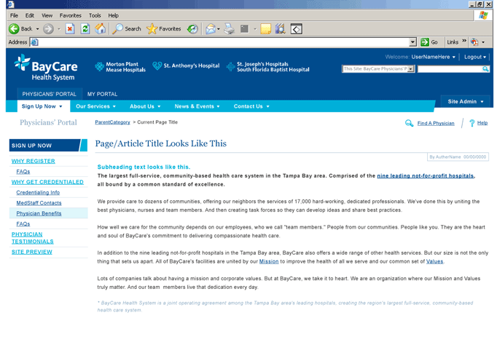This screenshot has width=497, height=361.
Task: Open the History globe icon
Action: tap(192, 29)
